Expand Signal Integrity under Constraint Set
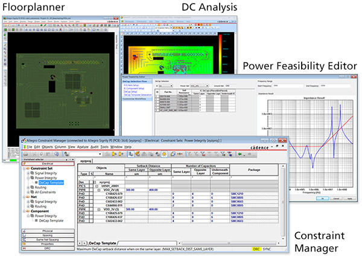The width and height of the screenshot is (362, 259). tap(28, 173)
